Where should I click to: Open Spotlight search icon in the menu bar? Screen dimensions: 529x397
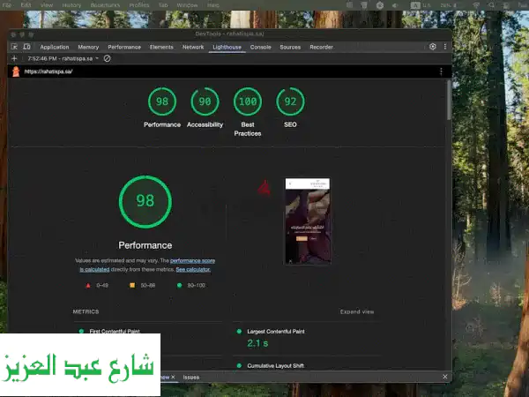coord(492,5)
